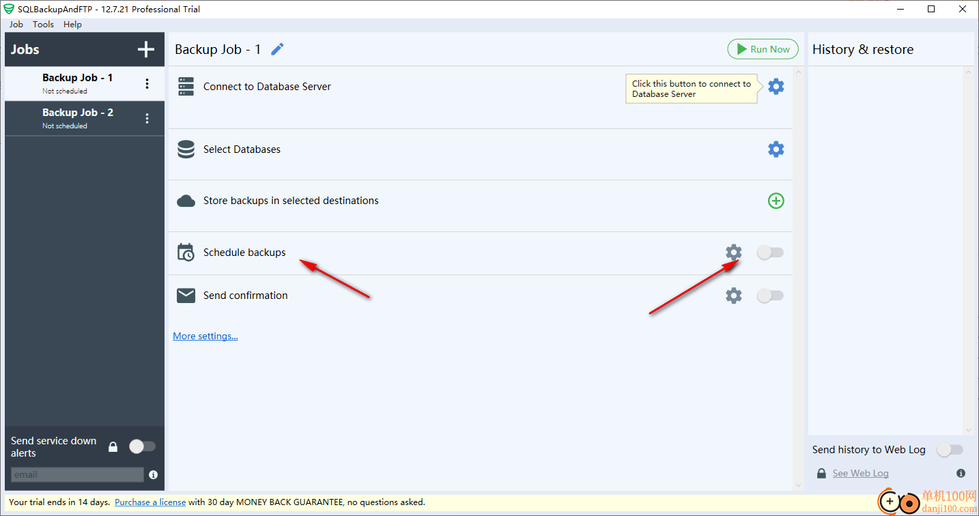Click lock icon beside service down alerts
This screenshot has height=516, width=979.
[113, 447]
